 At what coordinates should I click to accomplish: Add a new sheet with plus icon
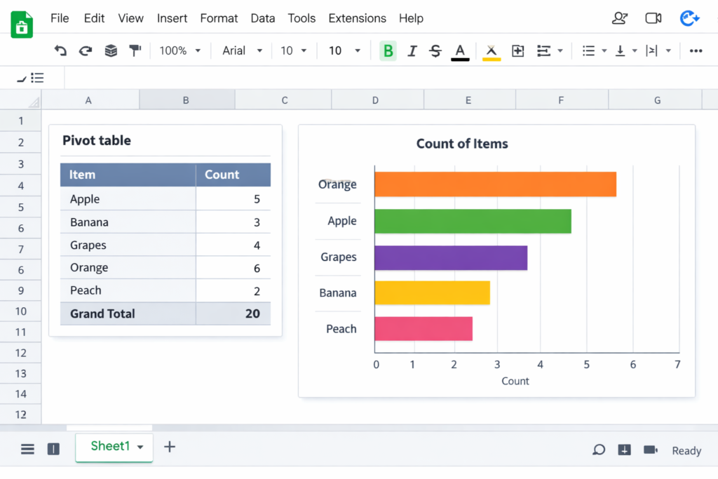coord(170,447)
